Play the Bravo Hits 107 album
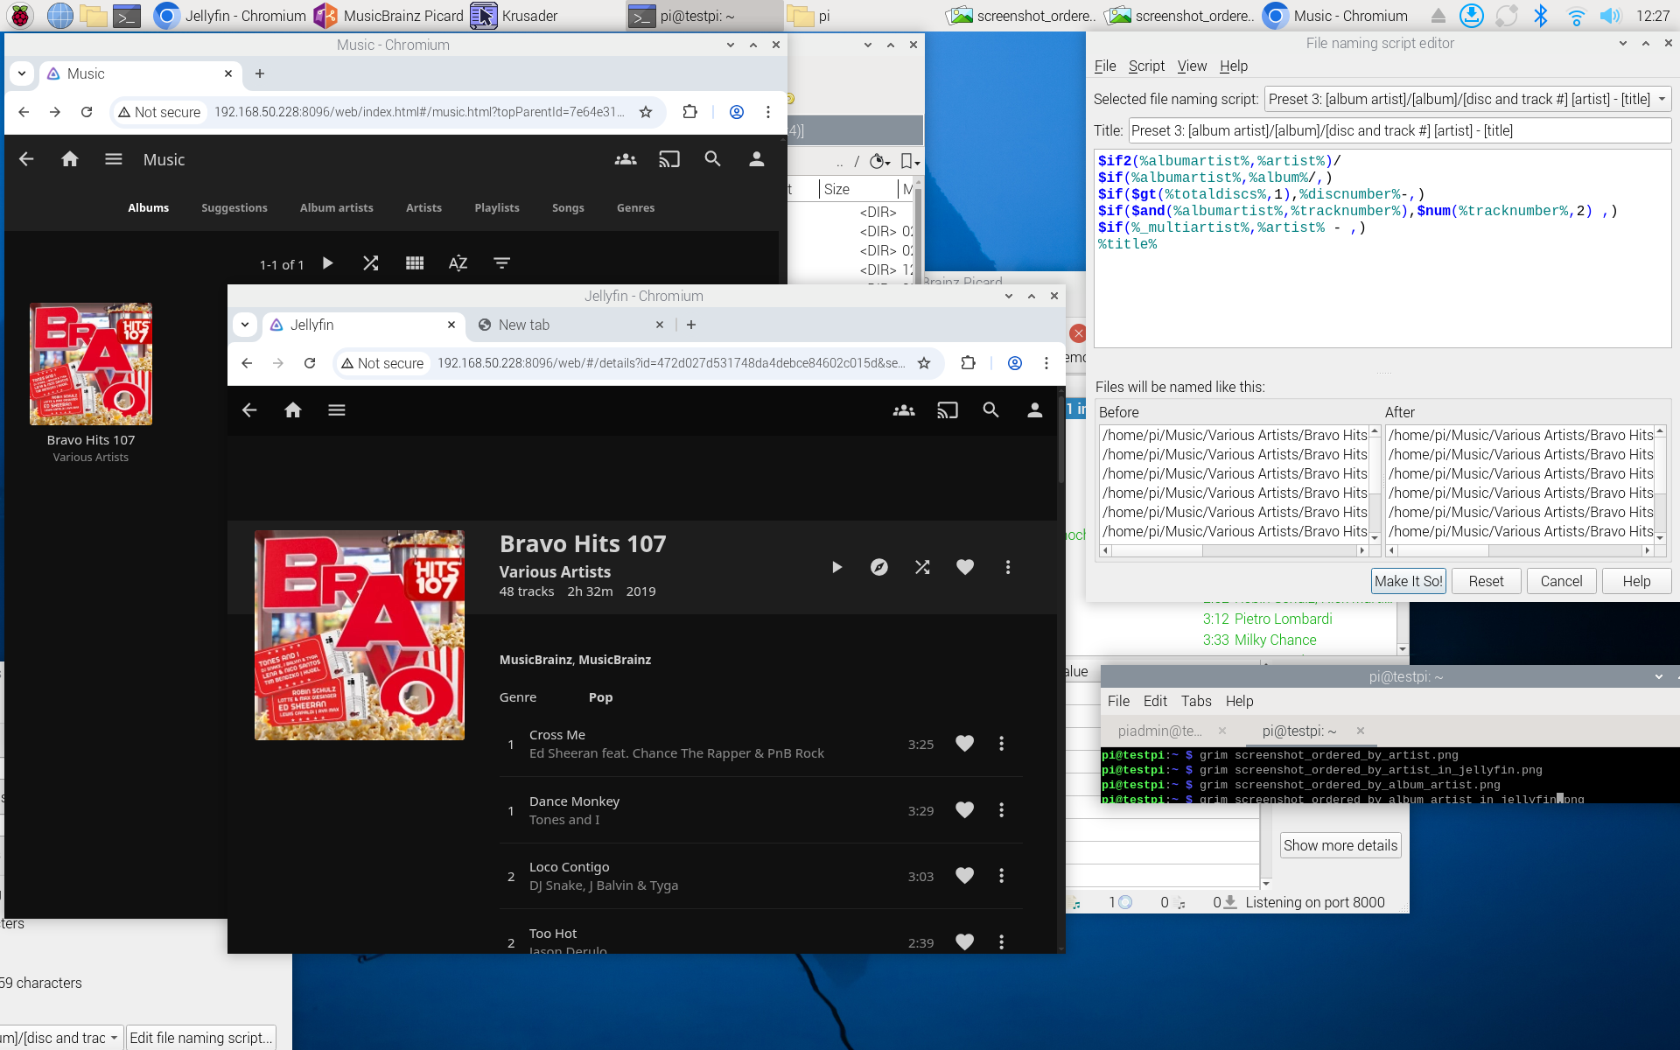The width and height of the screenshot is (1680, 1050). click(836, 567)
